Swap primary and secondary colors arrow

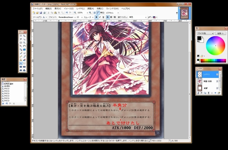coord(202,37)
